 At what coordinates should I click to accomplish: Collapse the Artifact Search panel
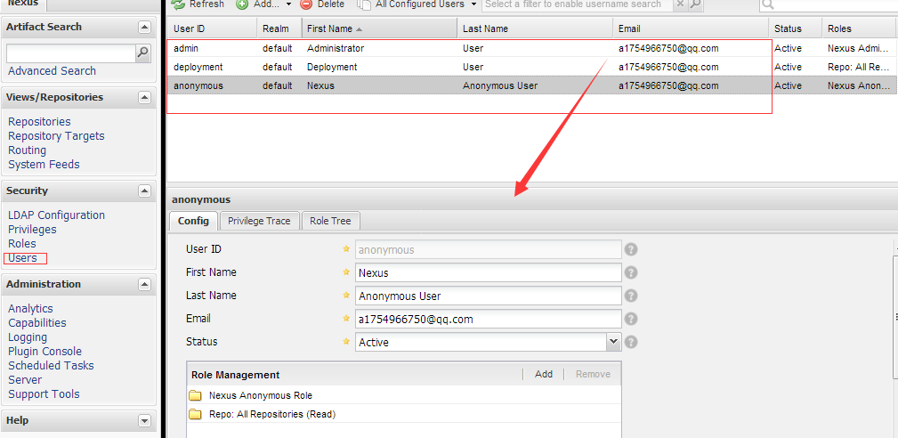144,27
